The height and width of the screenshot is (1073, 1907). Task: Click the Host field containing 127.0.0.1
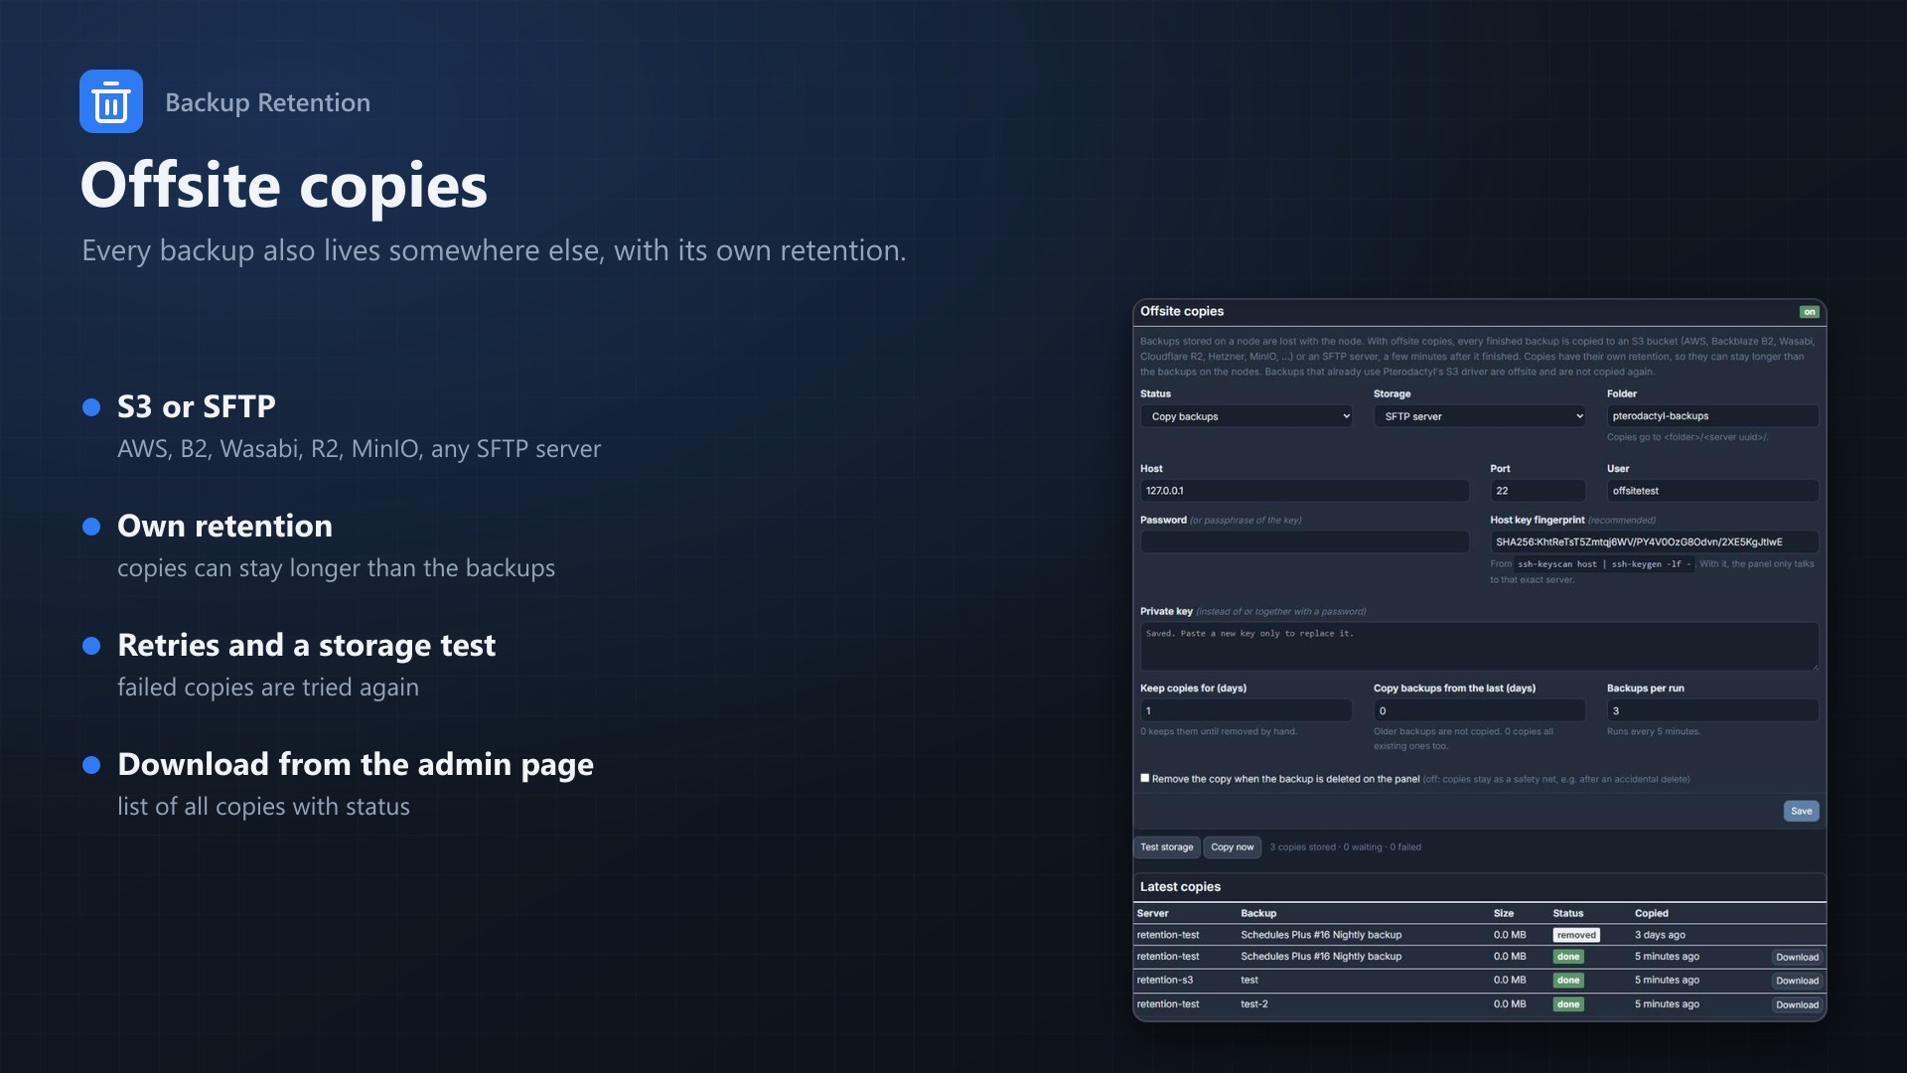tap(1304, 491)
